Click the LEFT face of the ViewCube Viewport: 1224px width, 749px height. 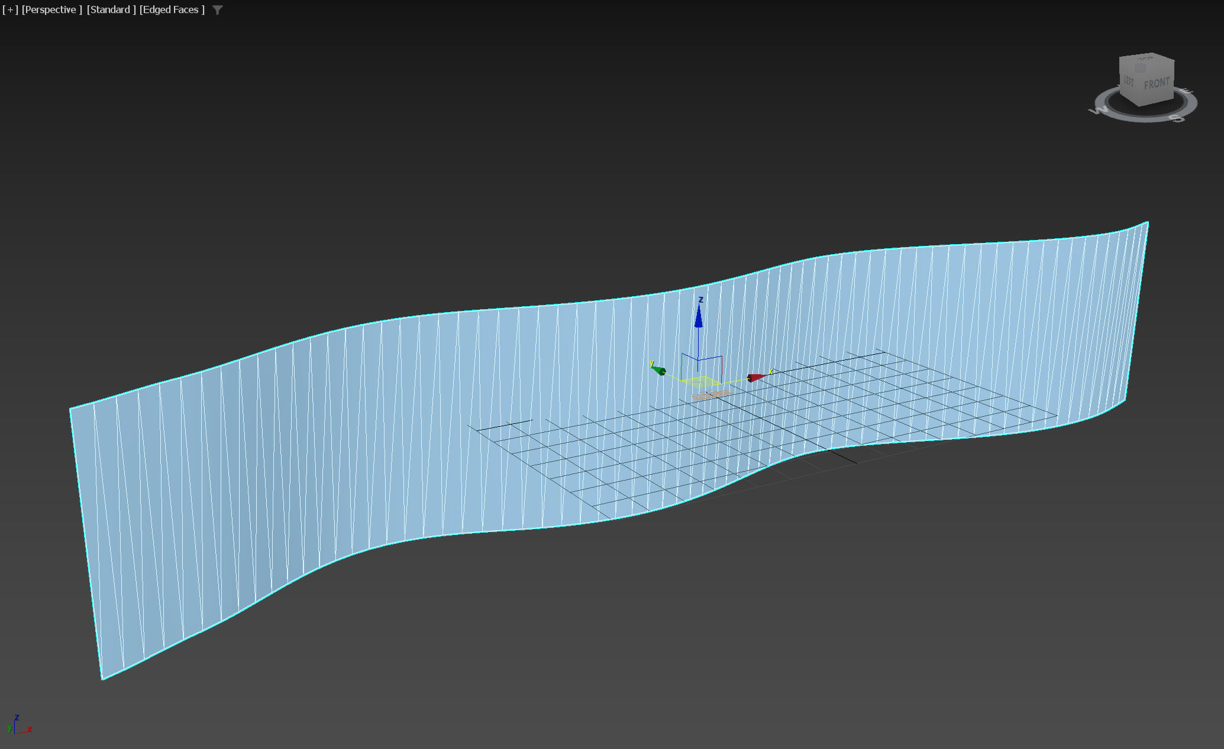pos(1129,80)
